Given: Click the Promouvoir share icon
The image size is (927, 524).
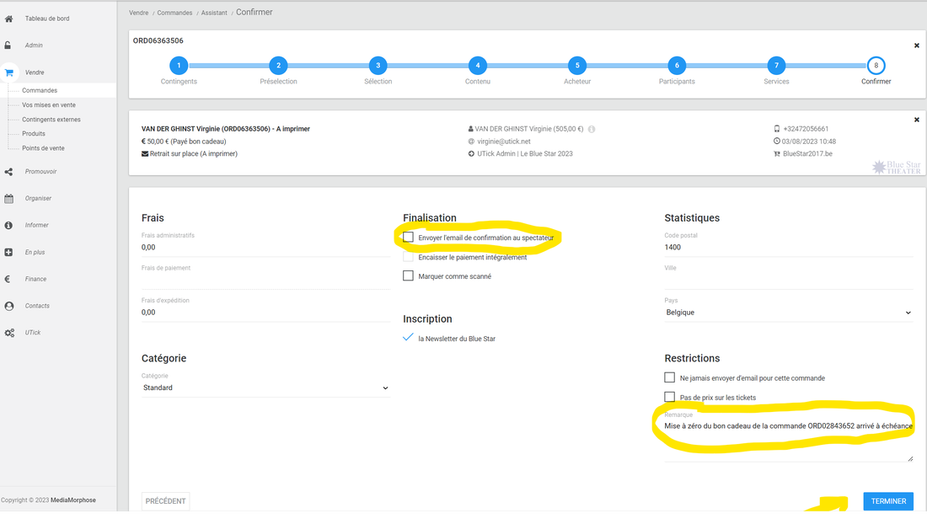Looking at the screenshot, I should 9,172.
